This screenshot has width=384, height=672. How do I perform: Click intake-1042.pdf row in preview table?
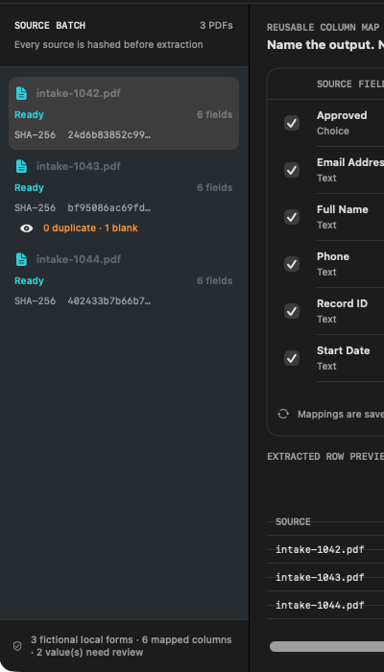point(325,549)
